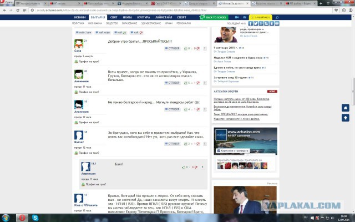Like actualno.com page in Facebook widget
Screen dimensions: 355x222
click(x=232, y=150)
